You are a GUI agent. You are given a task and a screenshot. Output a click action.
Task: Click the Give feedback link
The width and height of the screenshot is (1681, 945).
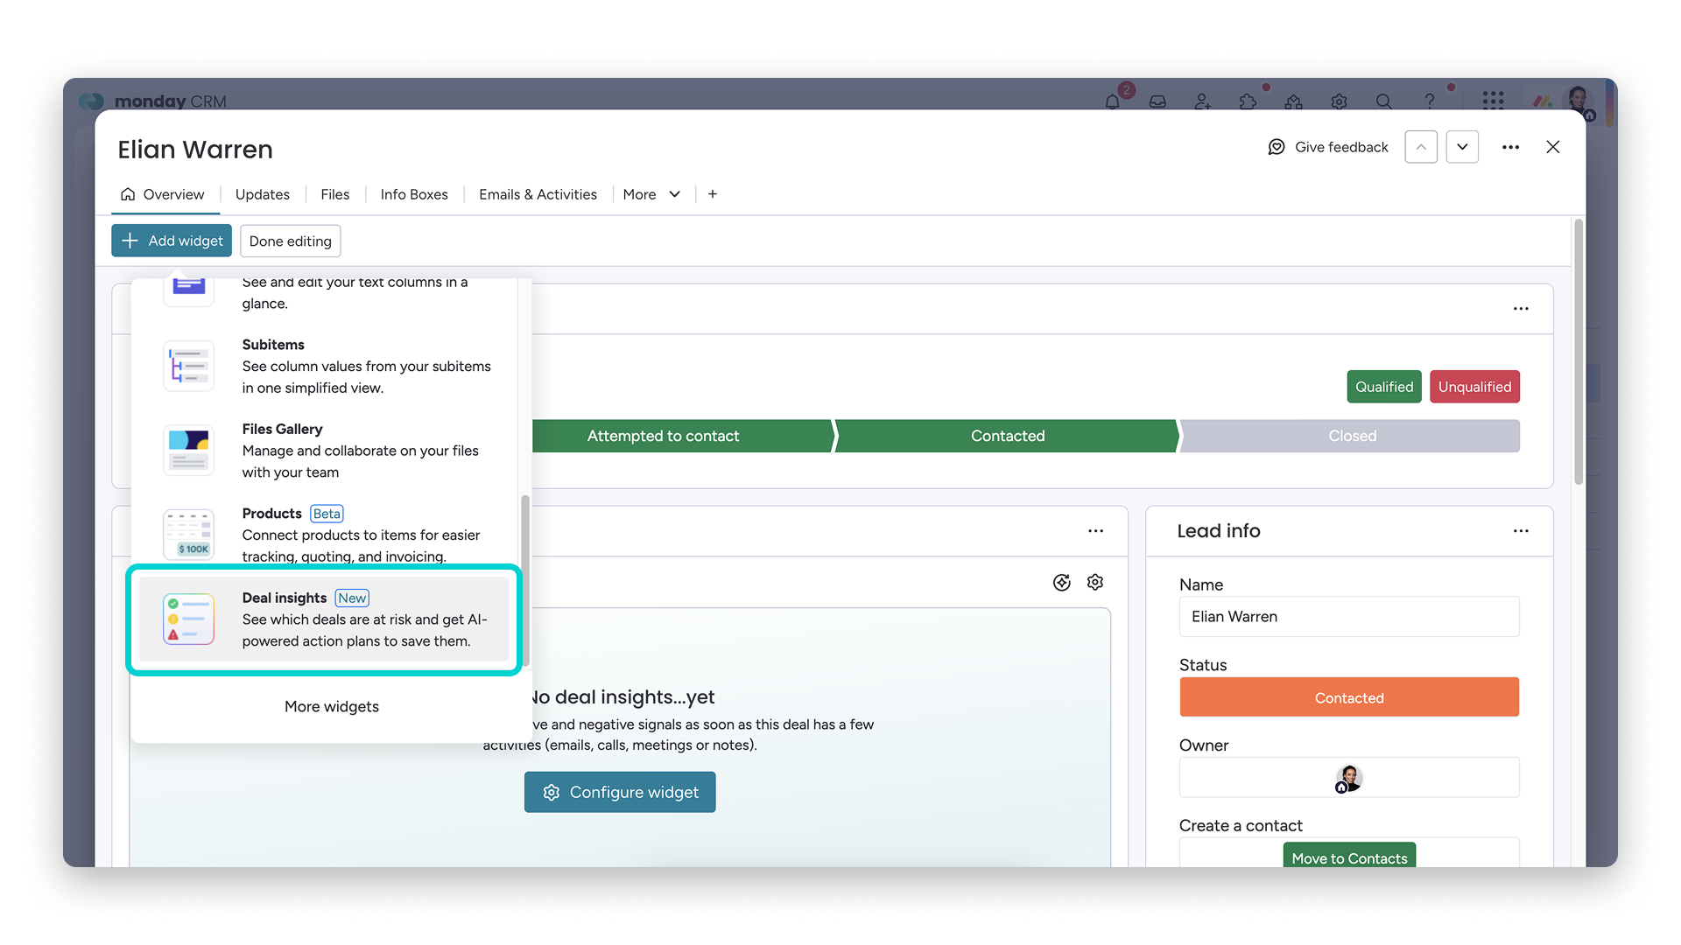coord(1341,147)
